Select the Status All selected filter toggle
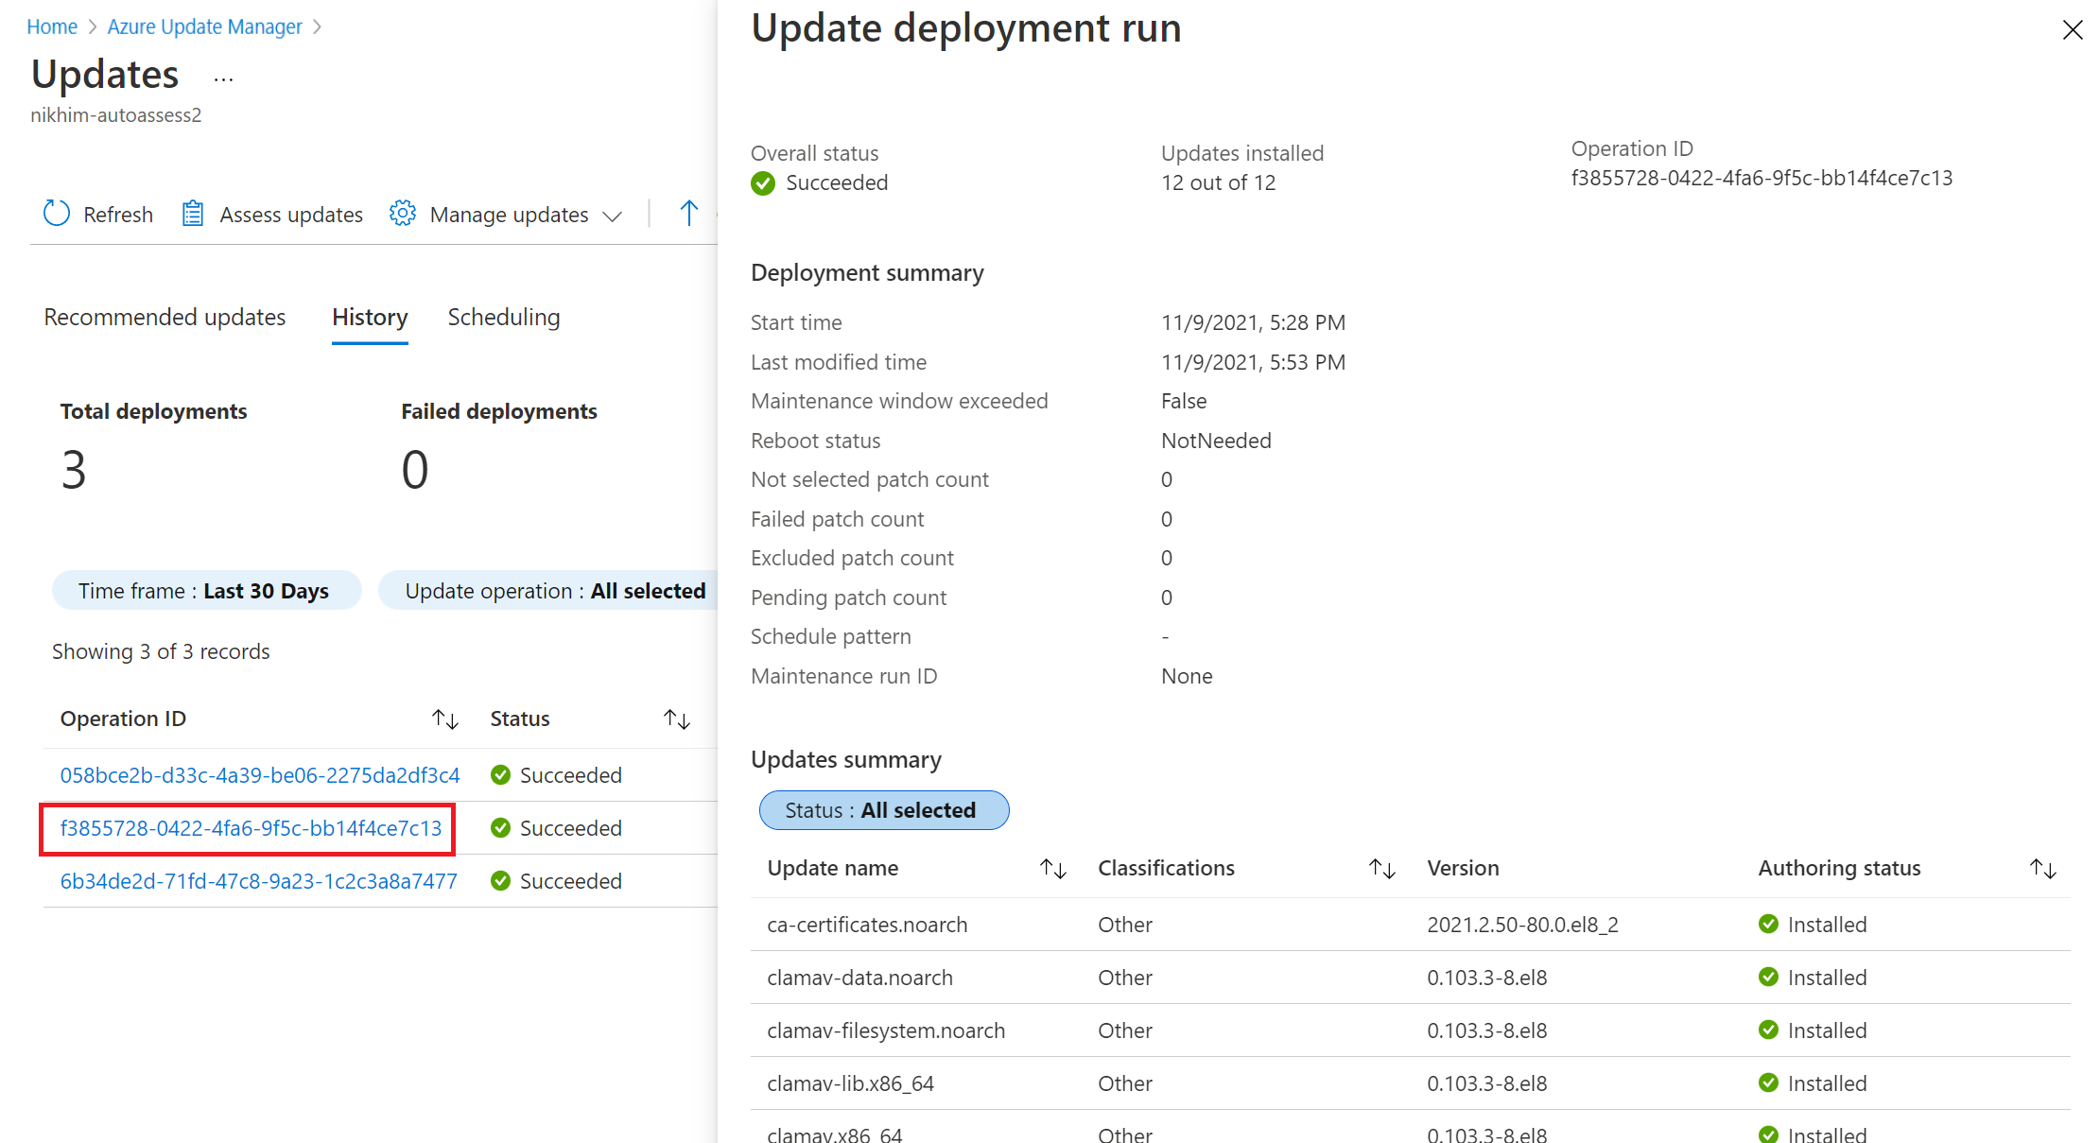This screenshot has height=1143, width=2100. click(x=881, y=811)
